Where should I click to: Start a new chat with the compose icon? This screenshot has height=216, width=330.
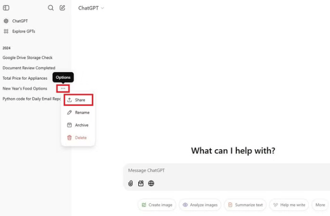point(62,8)
